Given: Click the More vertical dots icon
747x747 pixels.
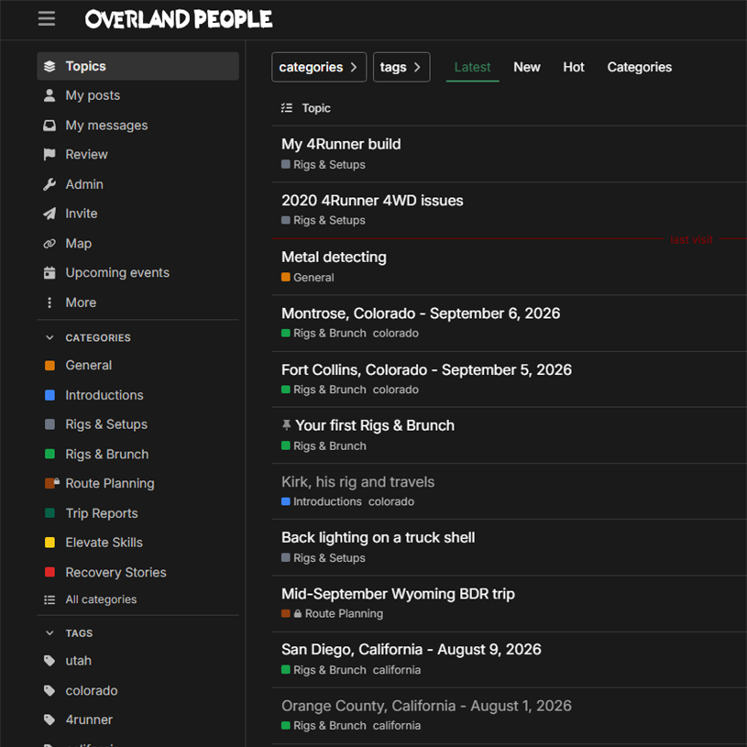Looking at the screenshot, I should pyautogui.click(x=49, y=302).
